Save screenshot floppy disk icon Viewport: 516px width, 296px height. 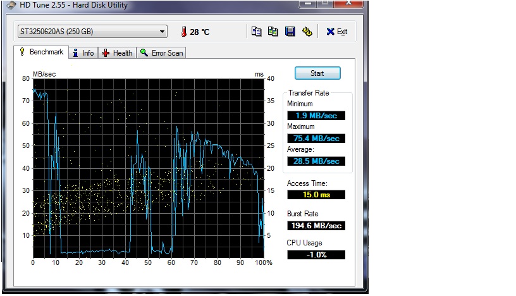[x=290, y=32]
